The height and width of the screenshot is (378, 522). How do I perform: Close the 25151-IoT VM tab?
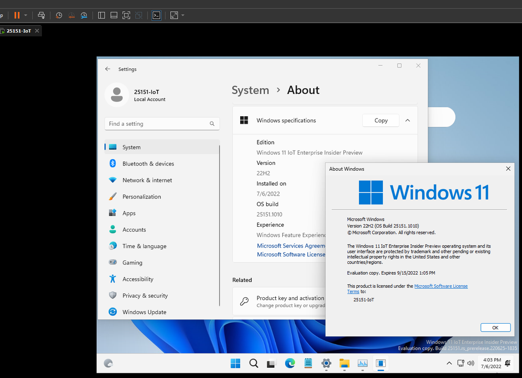[x=37, y=31]
